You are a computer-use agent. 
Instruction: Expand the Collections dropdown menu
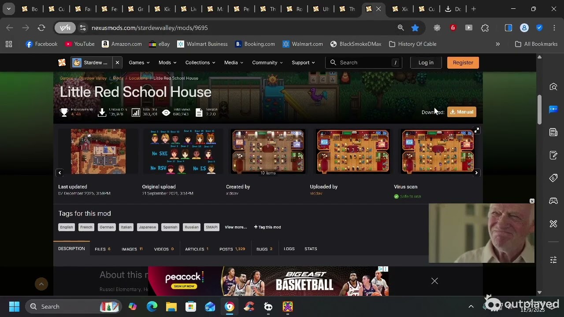point(200,63)
